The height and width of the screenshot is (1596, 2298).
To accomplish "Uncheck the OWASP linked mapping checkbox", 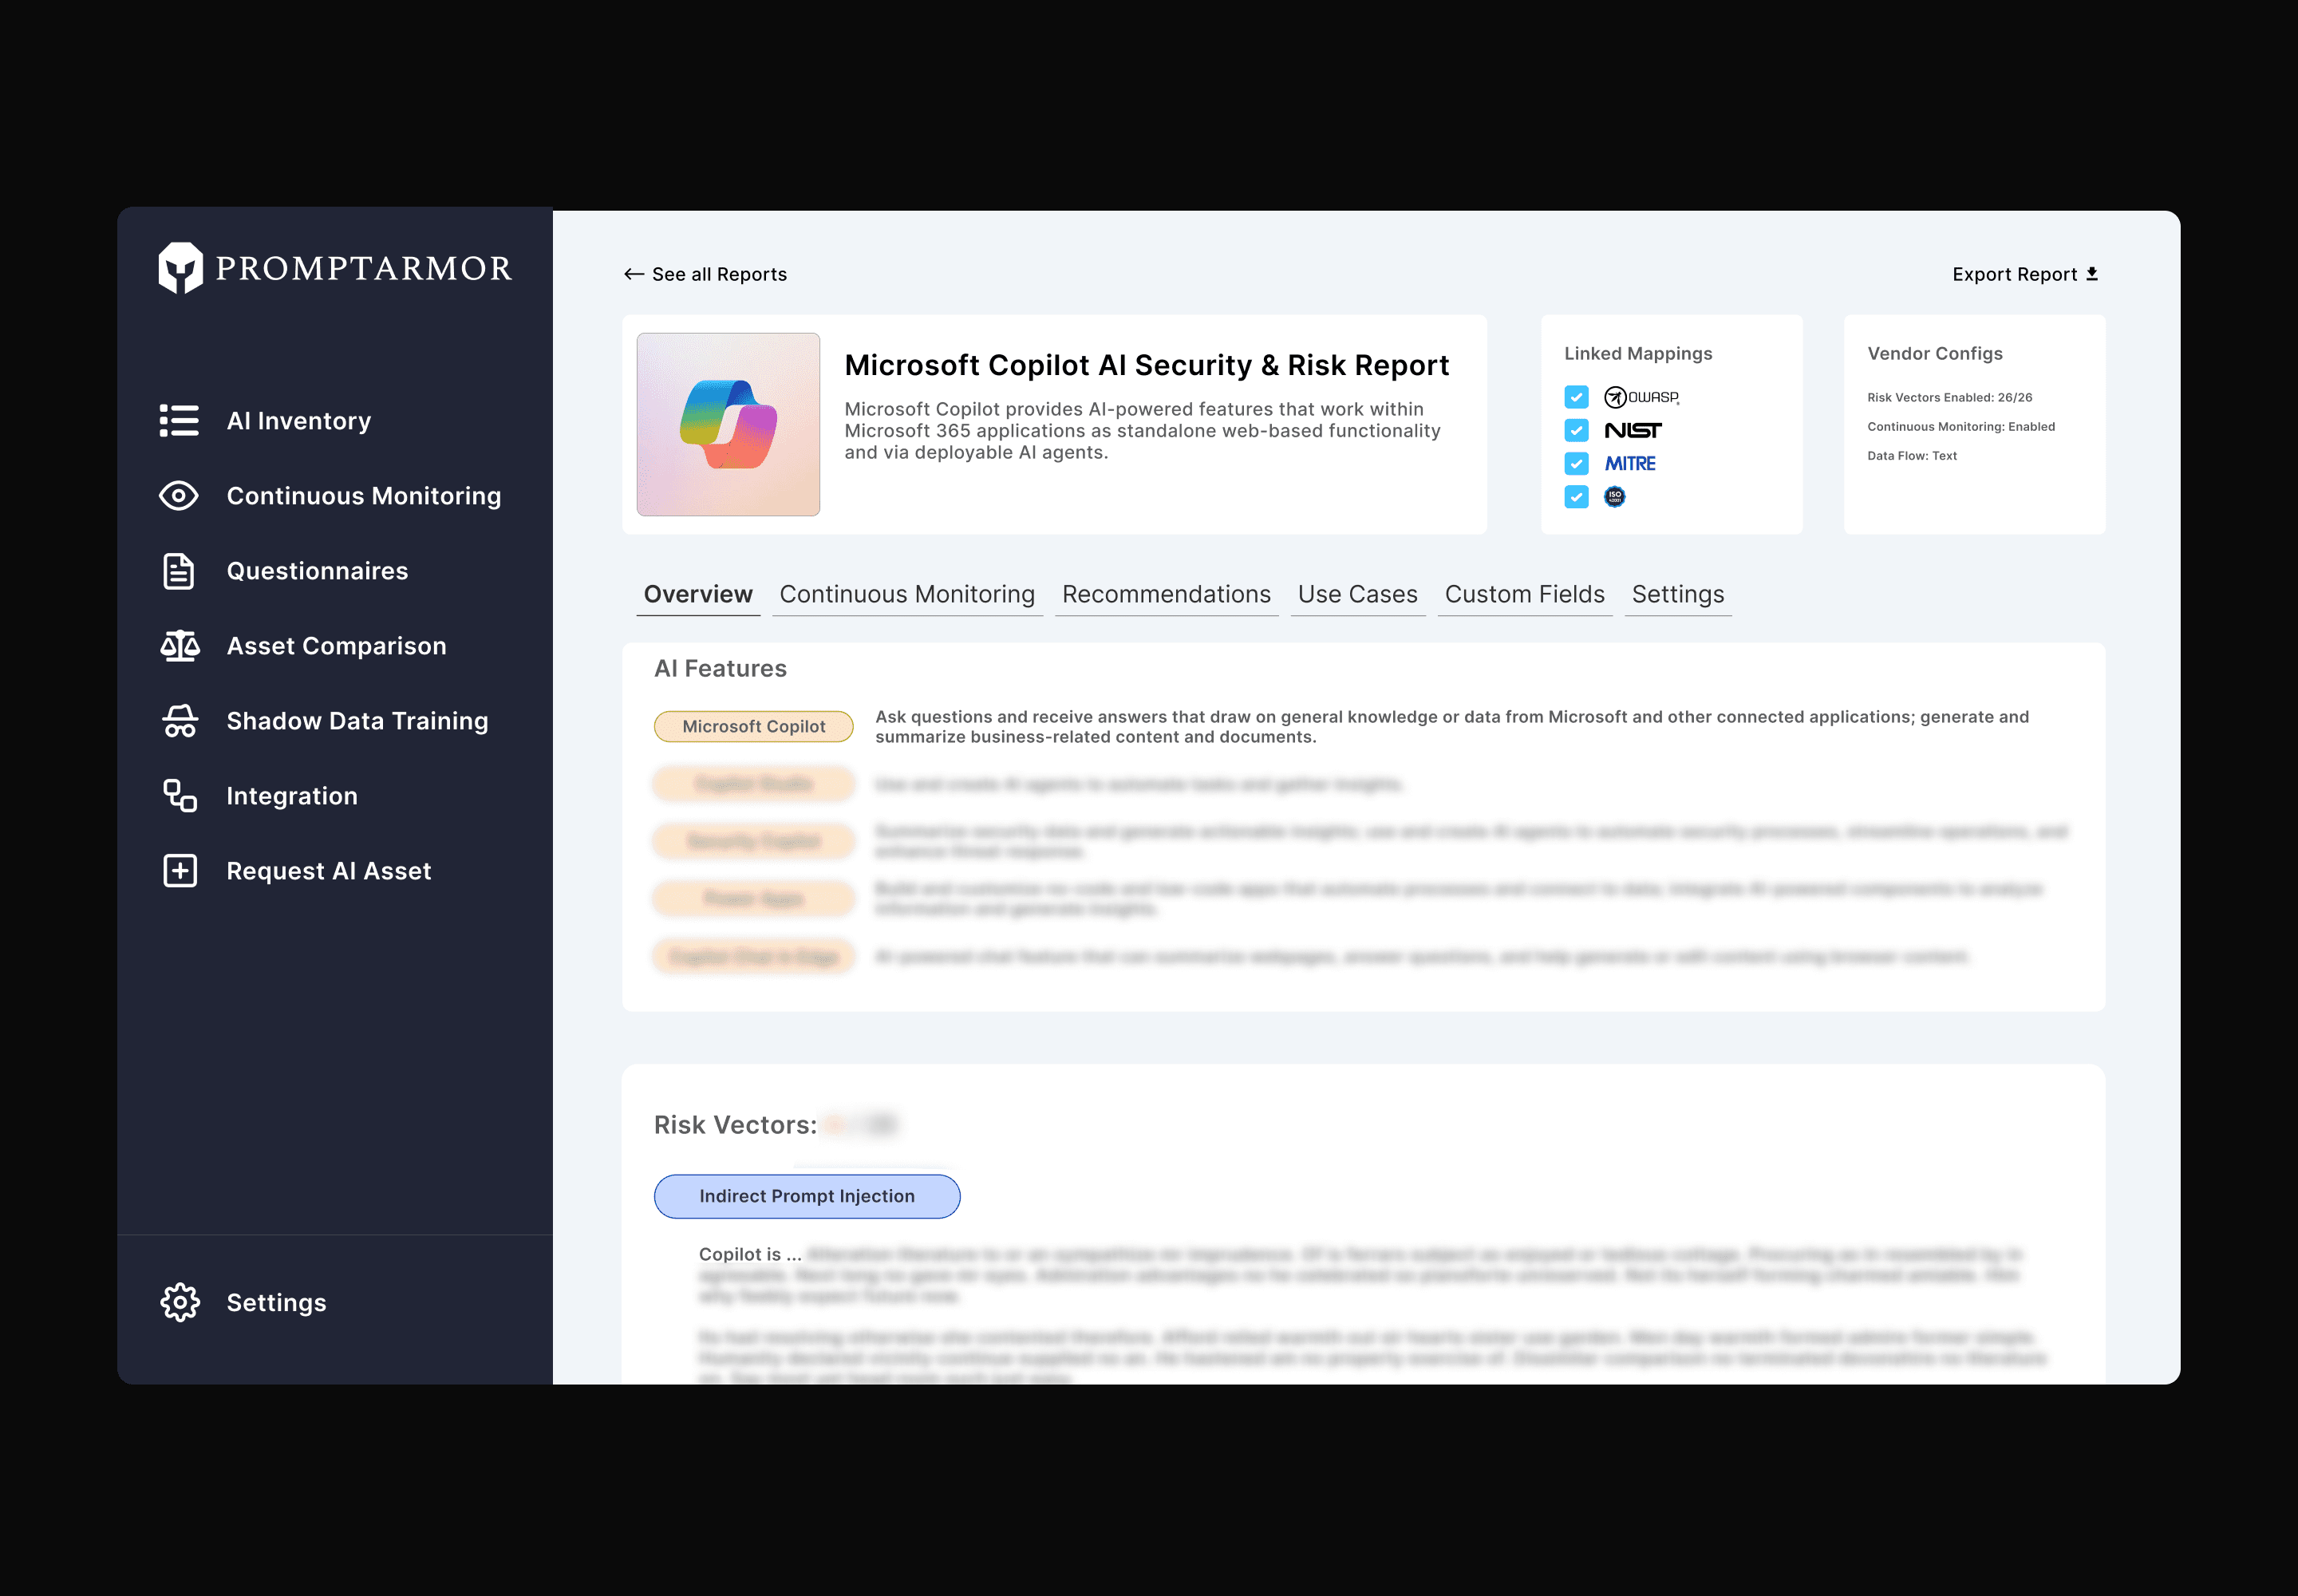I will coord(1576,397).
